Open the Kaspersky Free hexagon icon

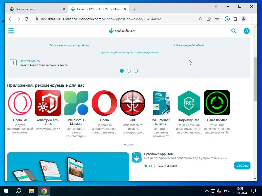pyautogui.click(x=189, y=103)
